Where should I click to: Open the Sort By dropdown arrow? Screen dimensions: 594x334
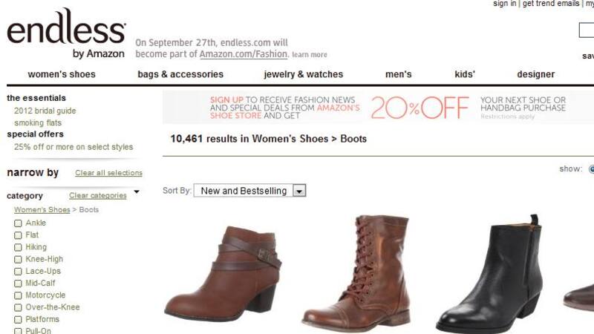[299, 191]
